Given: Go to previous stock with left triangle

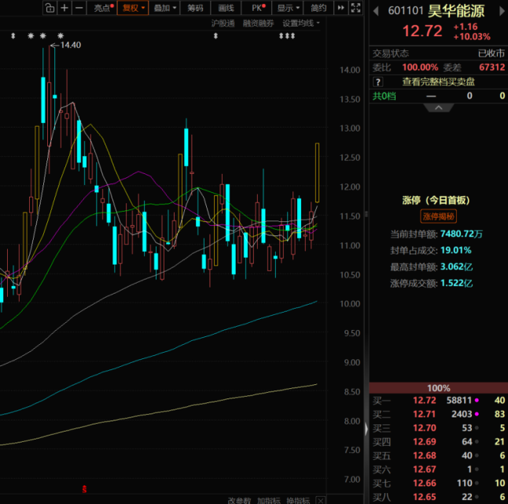Looking at the screenshot, I should (x=376, y=11).
